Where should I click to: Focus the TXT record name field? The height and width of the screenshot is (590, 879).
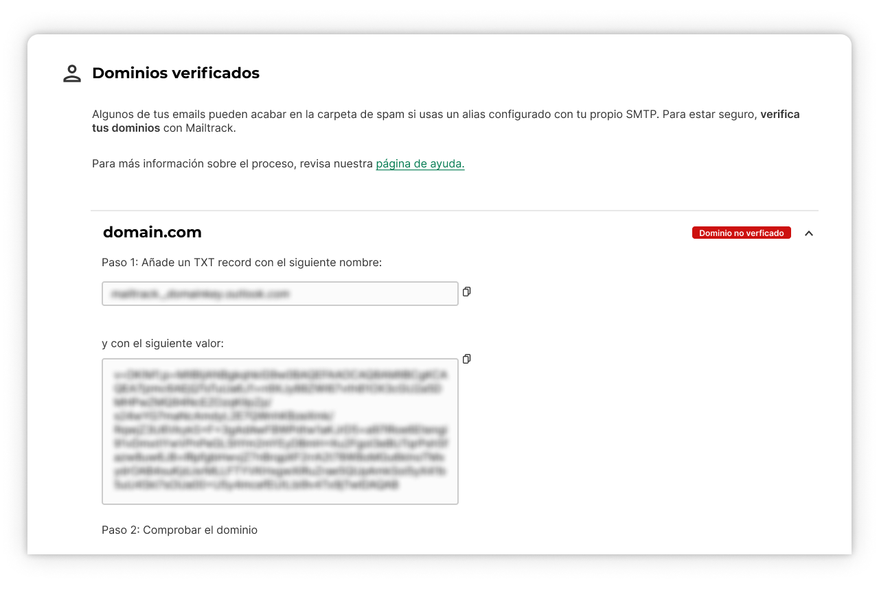(x=279, y=294)
